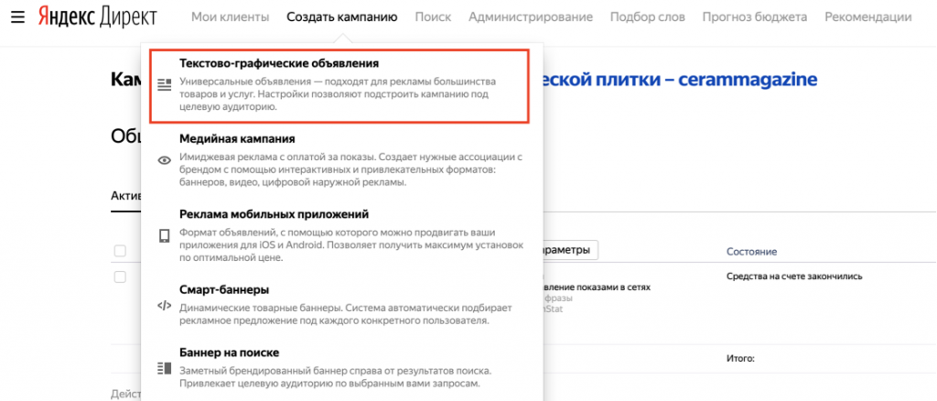The image size is (937, 401).
Task: Tick the select-all campaigns header checkbox
Action: (x=120, y=251)
